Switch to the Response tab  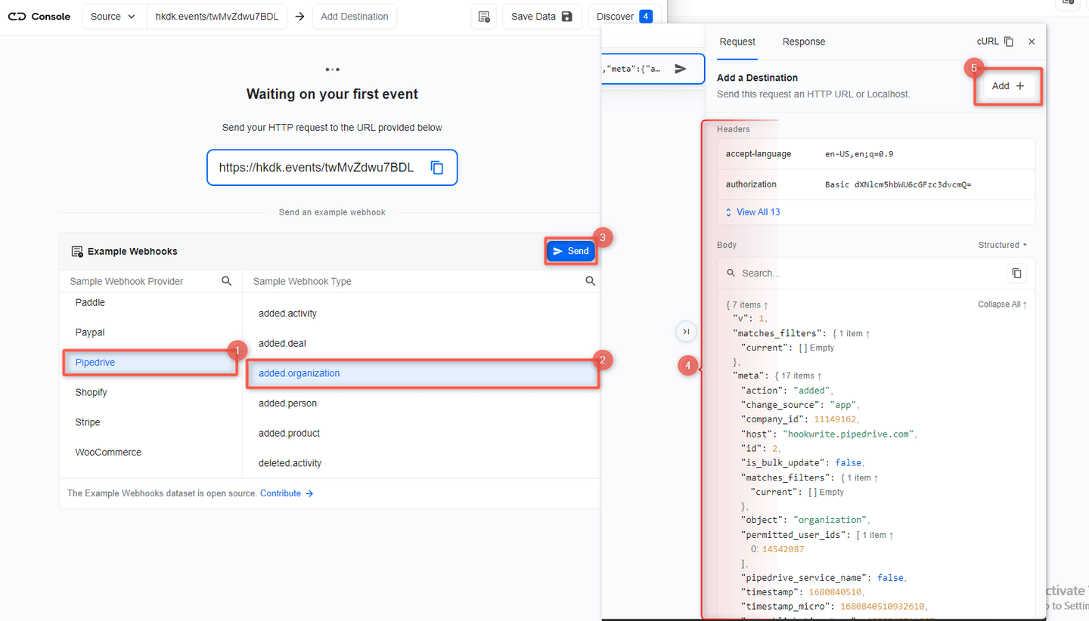coord(803,42)
